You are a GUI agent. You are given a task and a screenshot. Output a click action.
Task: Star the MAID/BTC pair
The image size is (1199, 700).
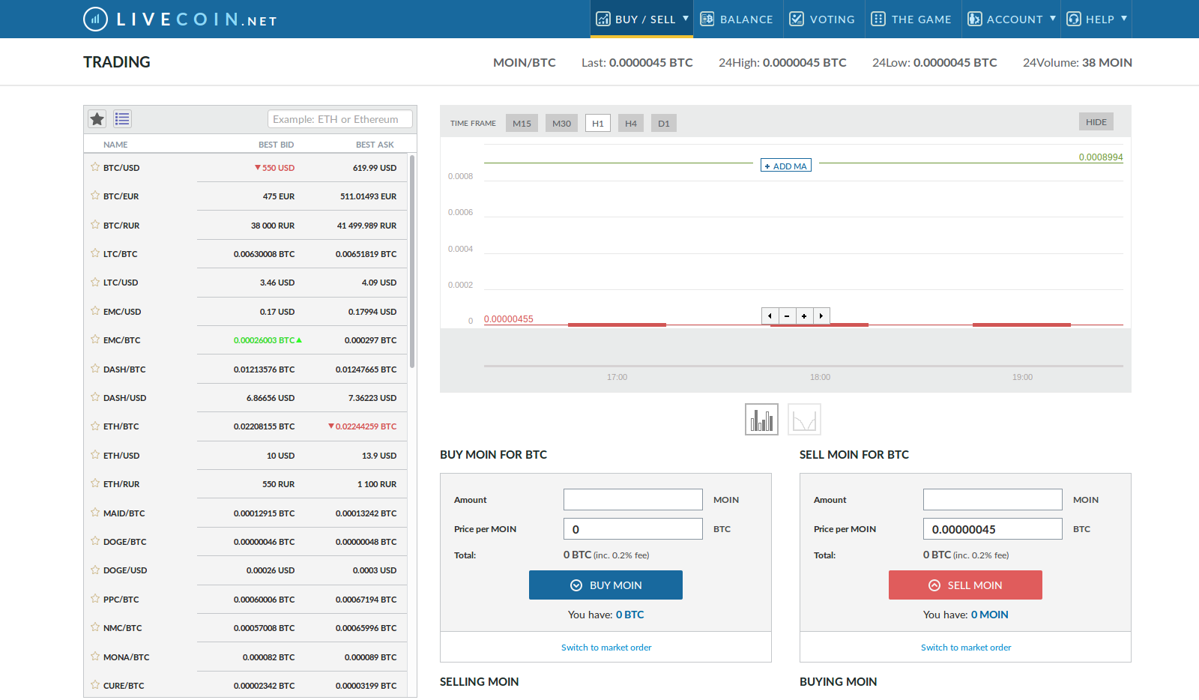95,513
